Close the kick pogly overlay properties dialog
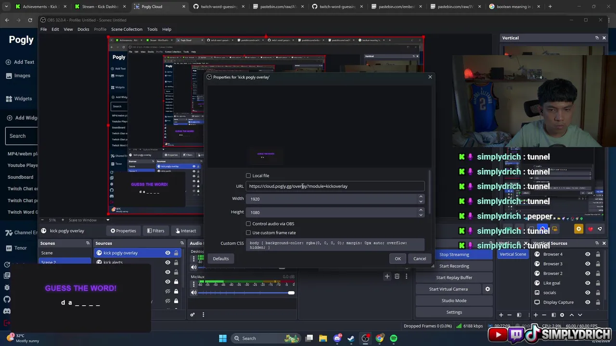 click(x=430, y=77)
